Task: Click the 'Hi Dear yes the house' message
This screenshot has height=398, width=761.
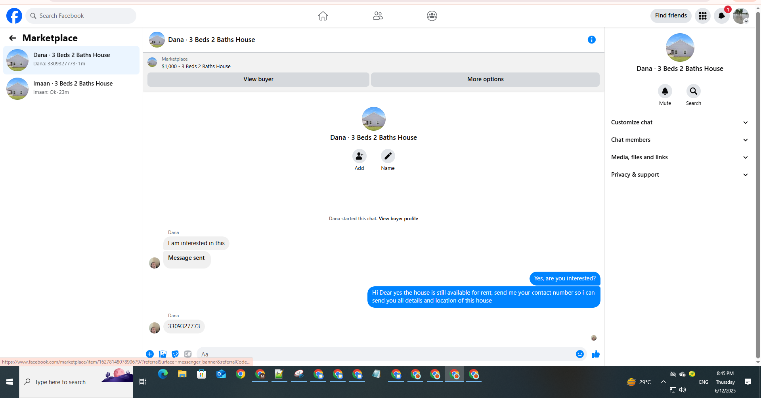Action: tap(484, 297)
